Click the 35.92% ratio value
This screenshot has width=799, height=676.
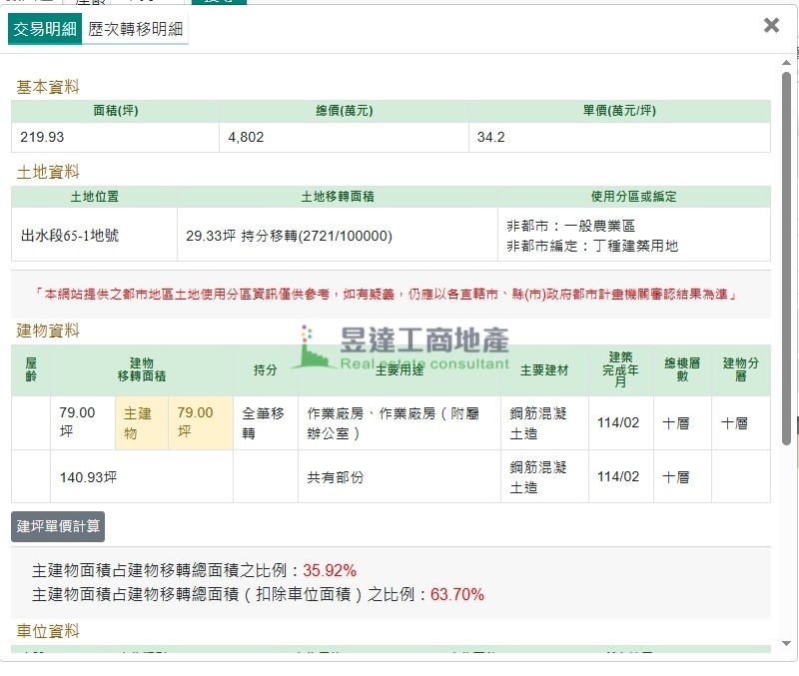pyautogui.click(x=330, y=570)
